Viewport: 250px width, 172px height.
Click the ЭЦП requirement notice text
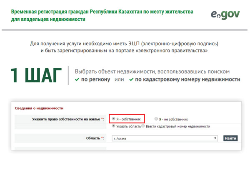point(124,47)
